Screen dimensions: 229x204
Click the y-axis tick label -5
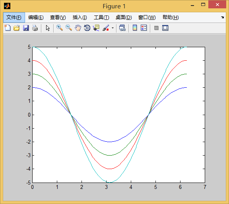28,183
